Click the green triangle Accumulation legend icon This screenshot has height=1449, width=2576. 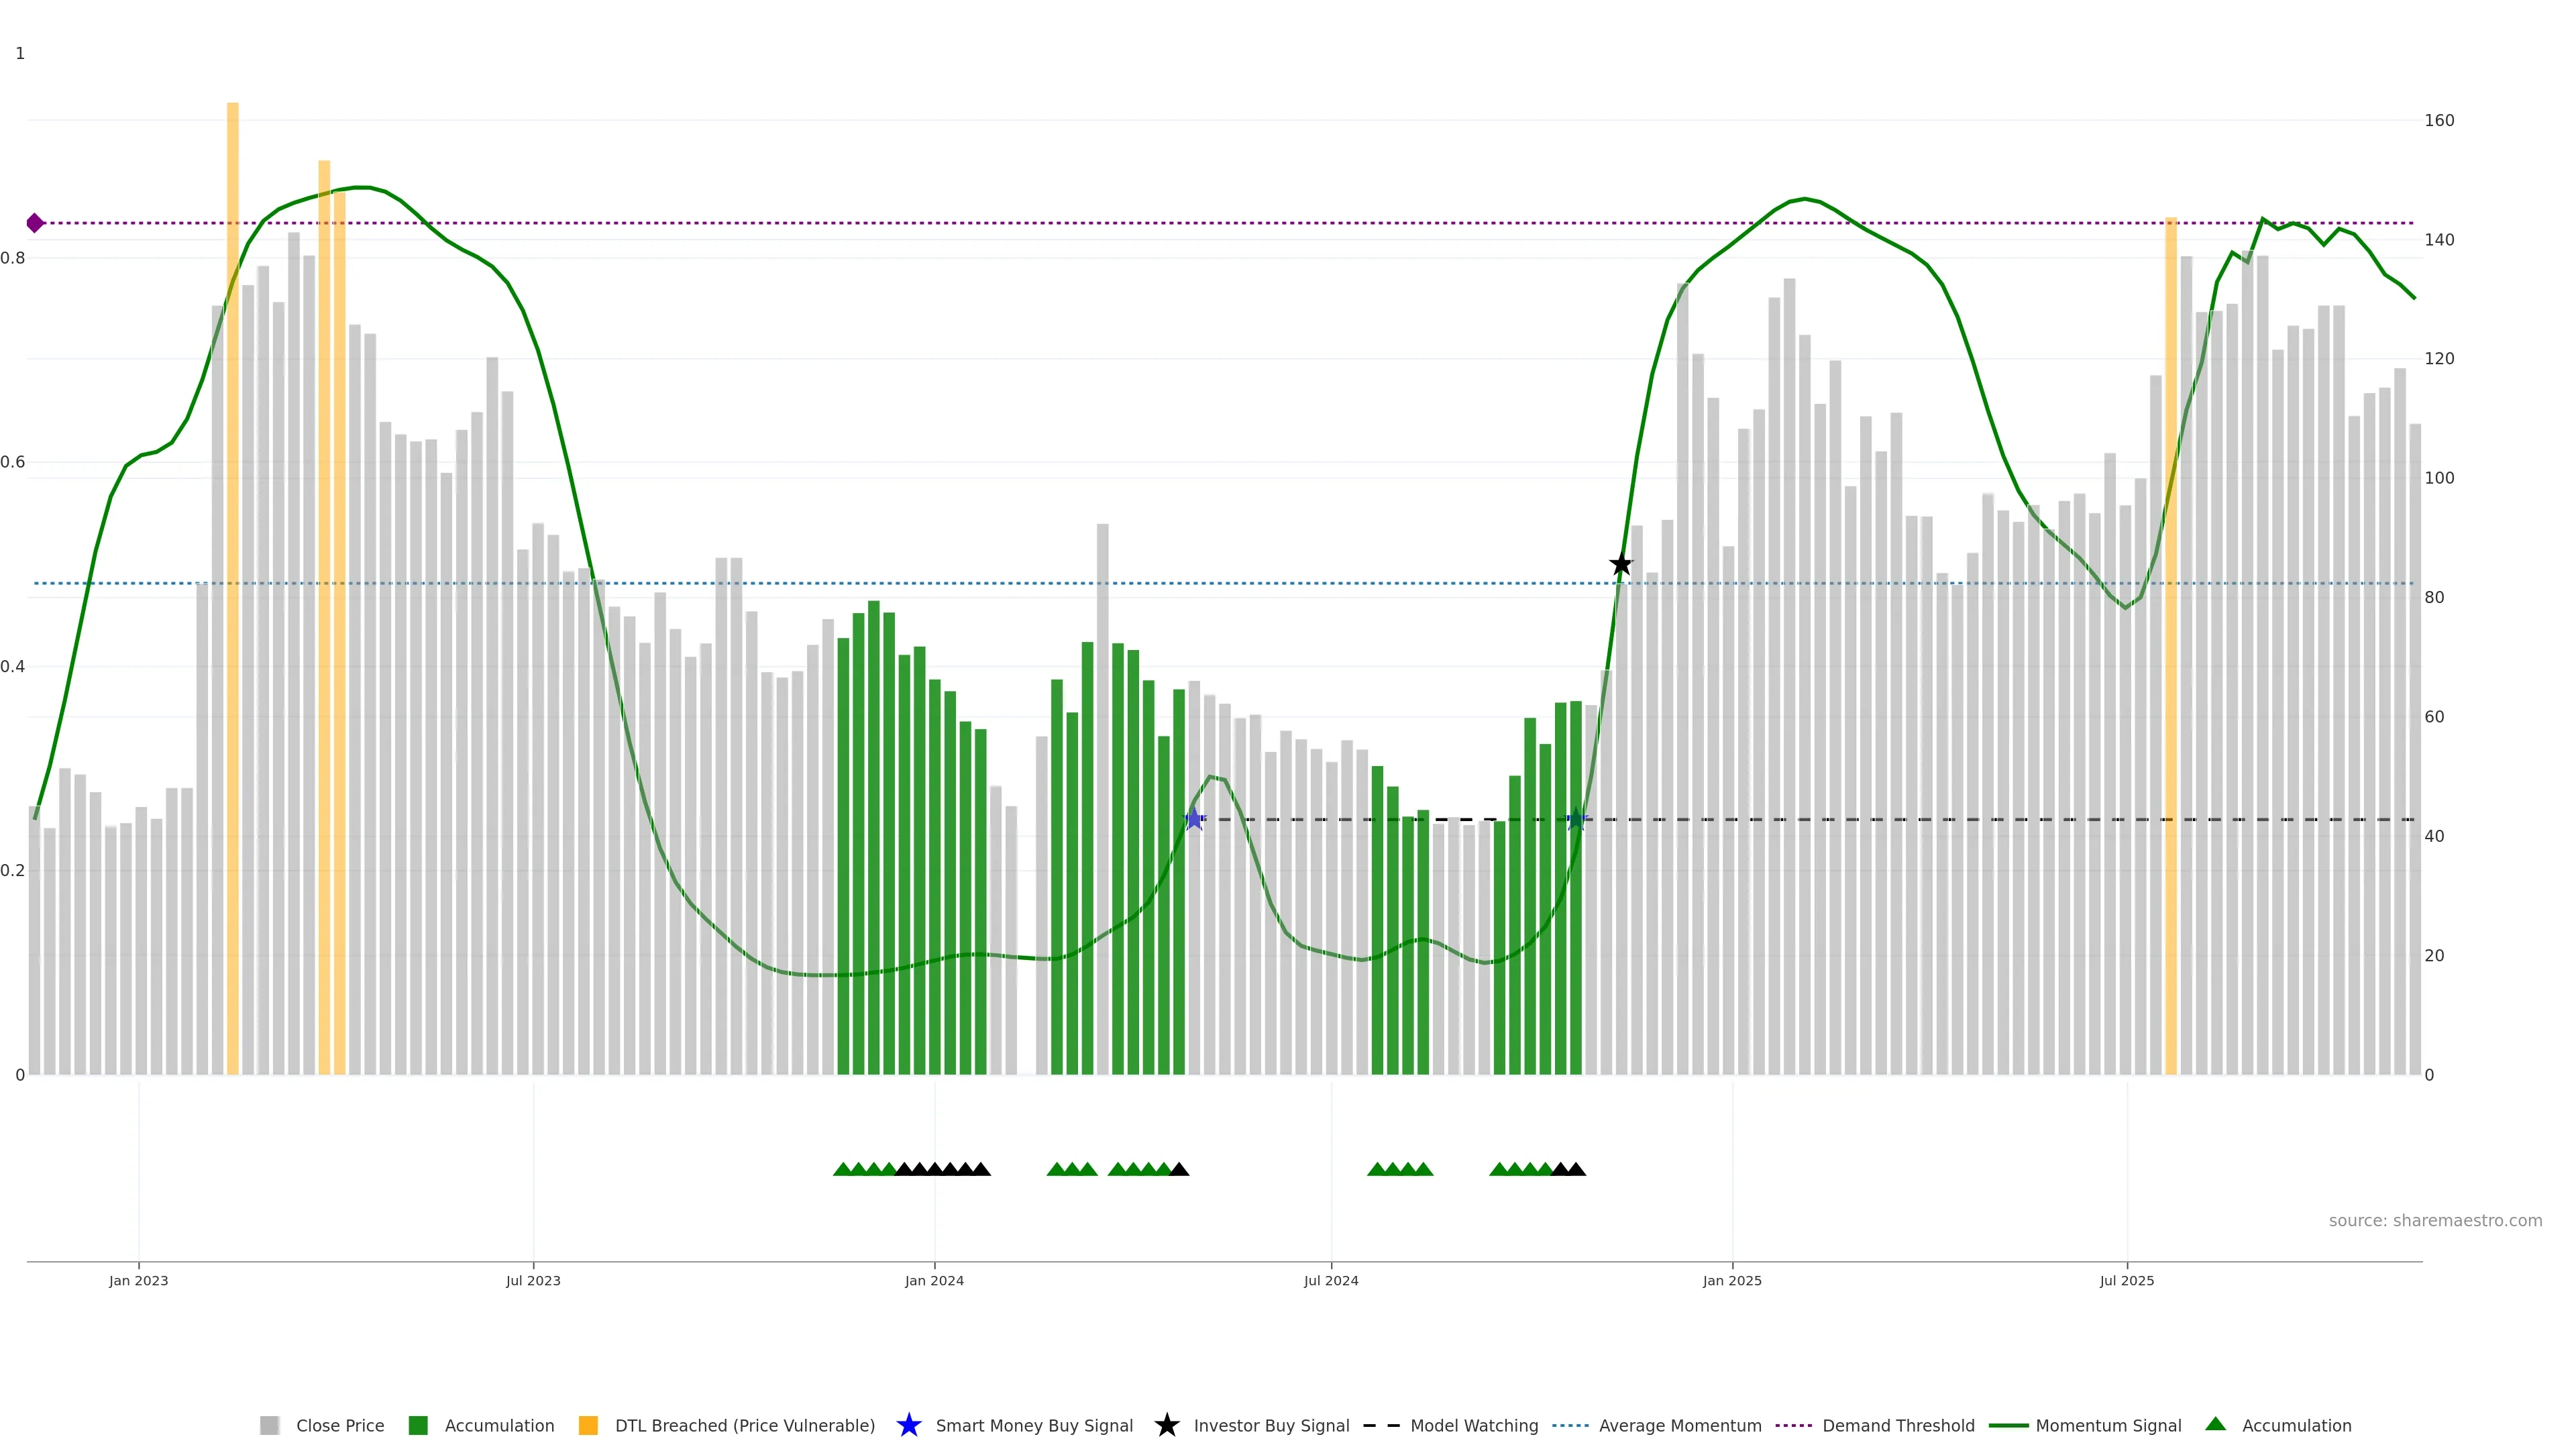pos(2215,1424)
